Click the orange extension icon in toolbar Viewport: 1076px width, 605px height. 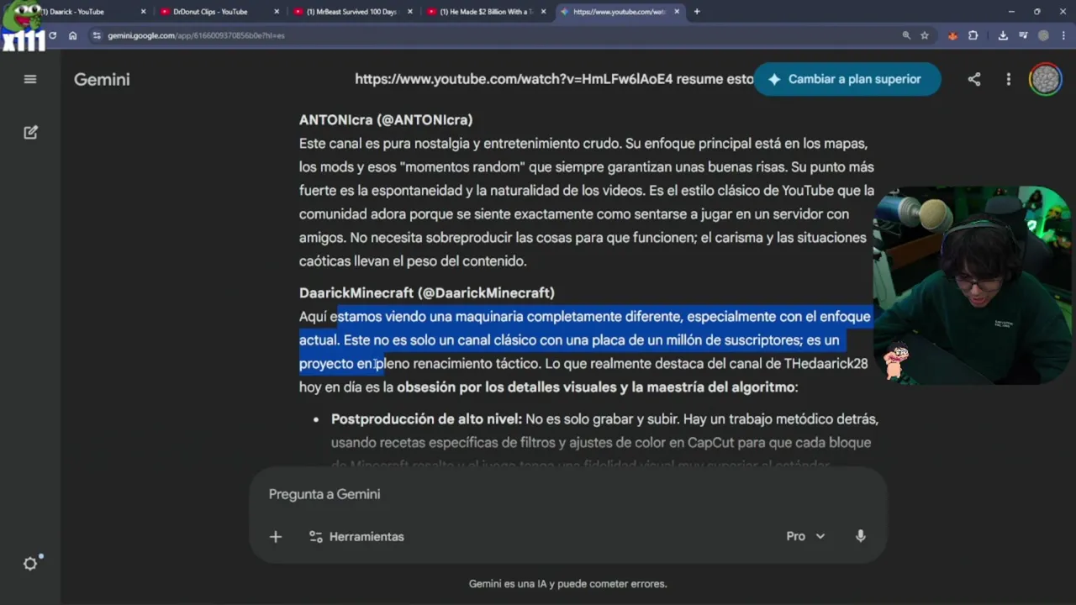point(952,35)
